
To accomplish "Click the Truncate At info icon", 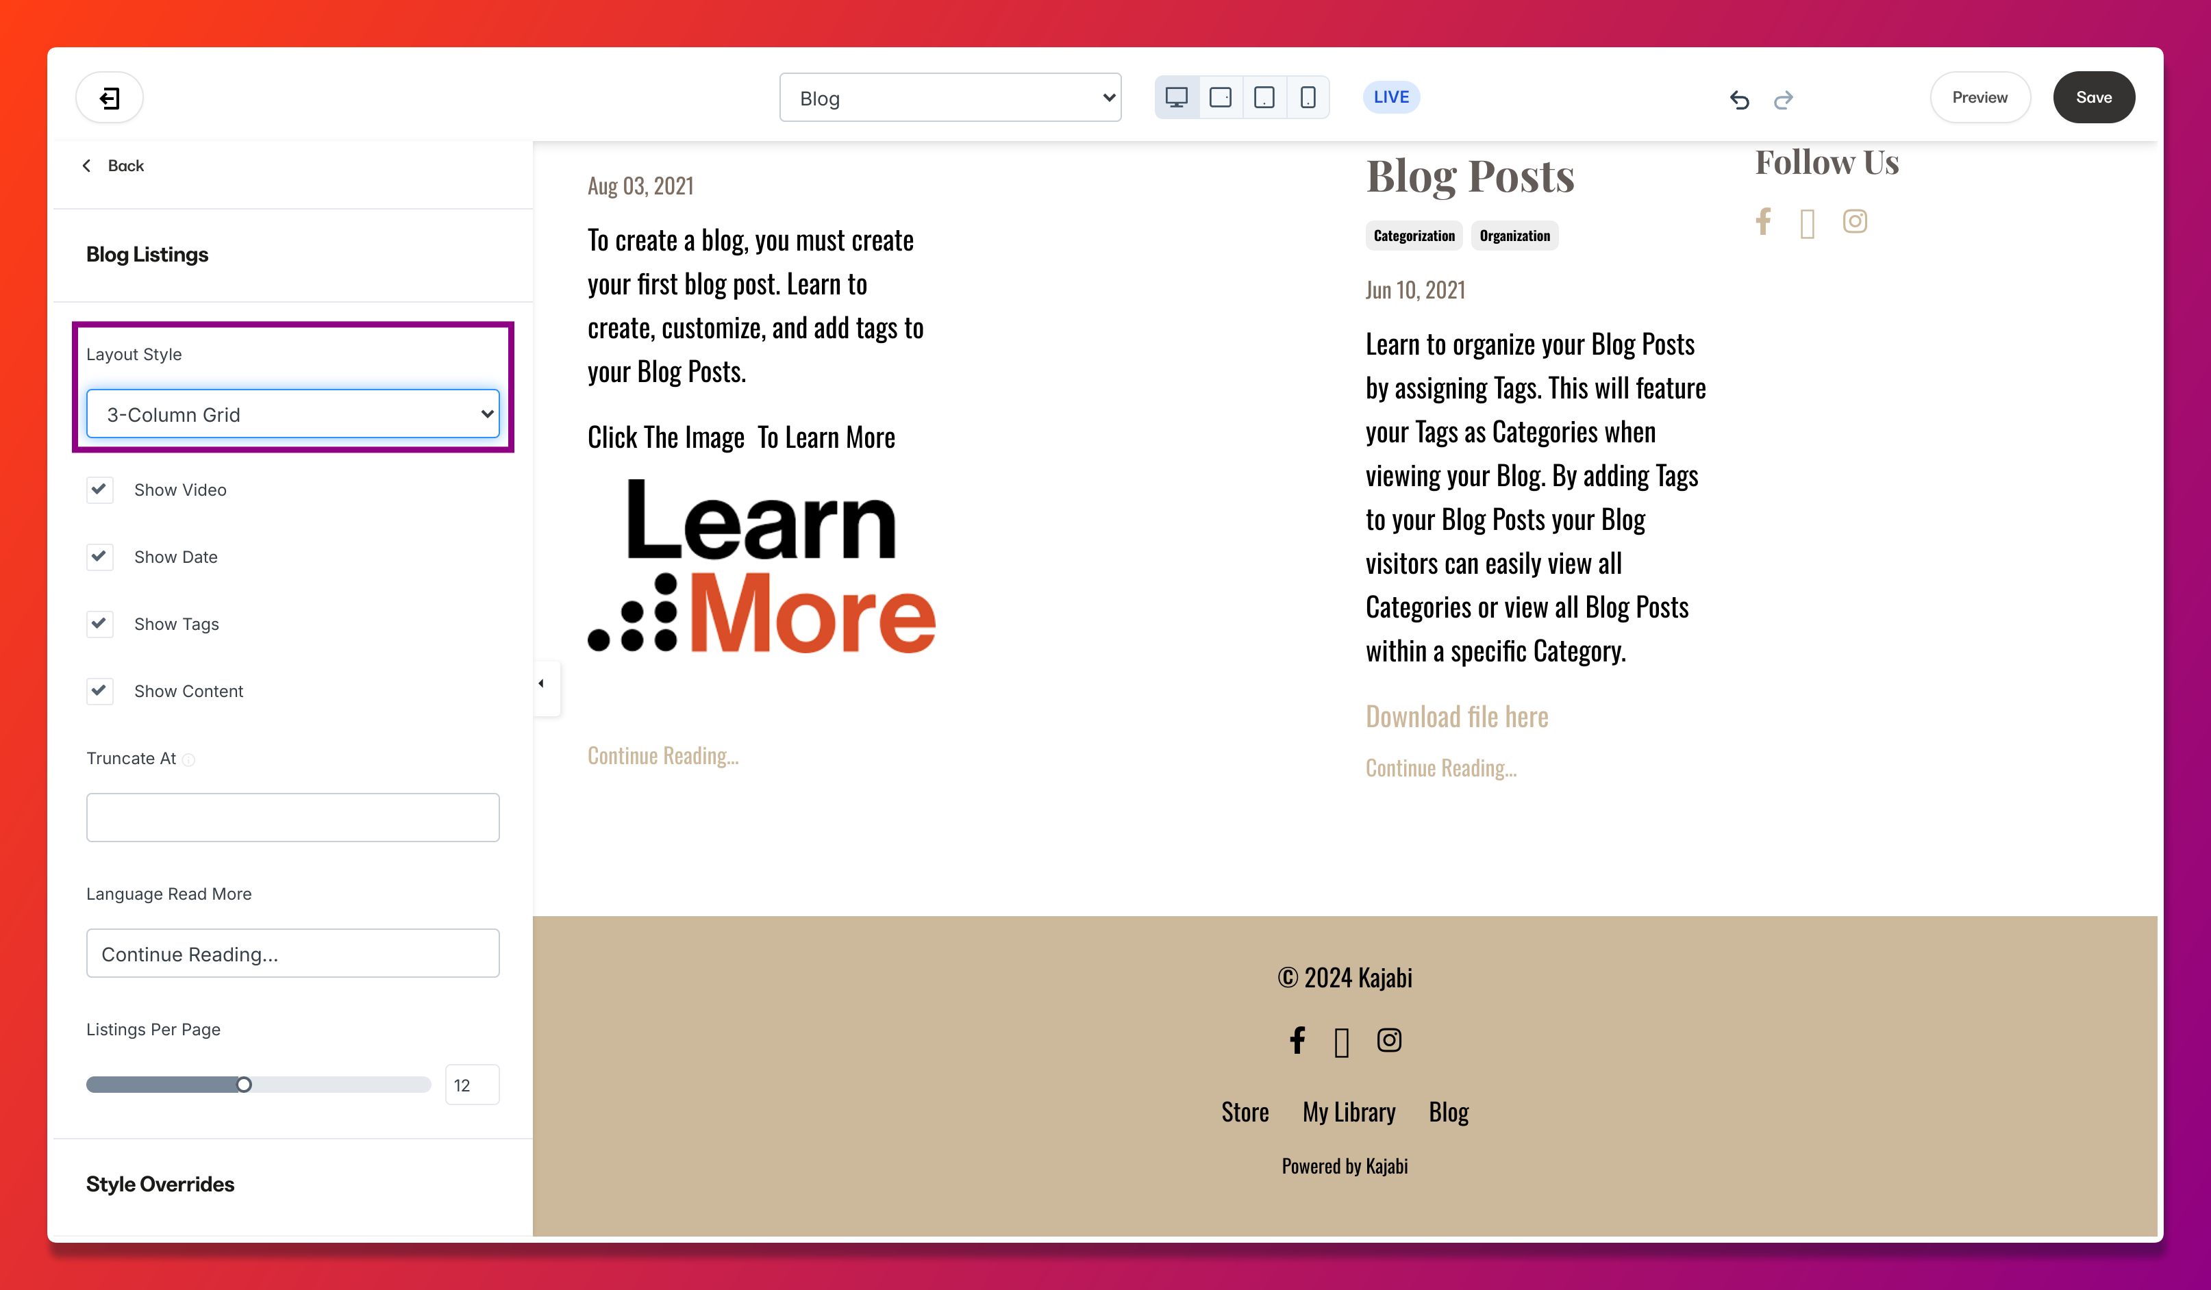I will point(188,760).
